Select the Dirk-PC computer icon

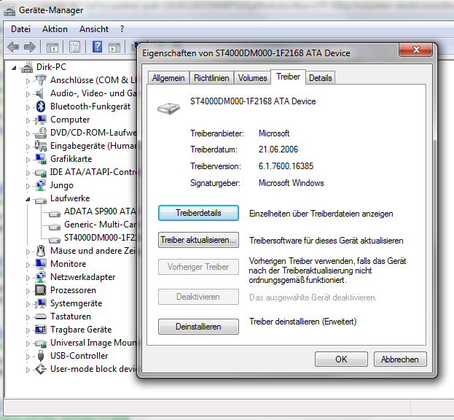coord(27,67)
